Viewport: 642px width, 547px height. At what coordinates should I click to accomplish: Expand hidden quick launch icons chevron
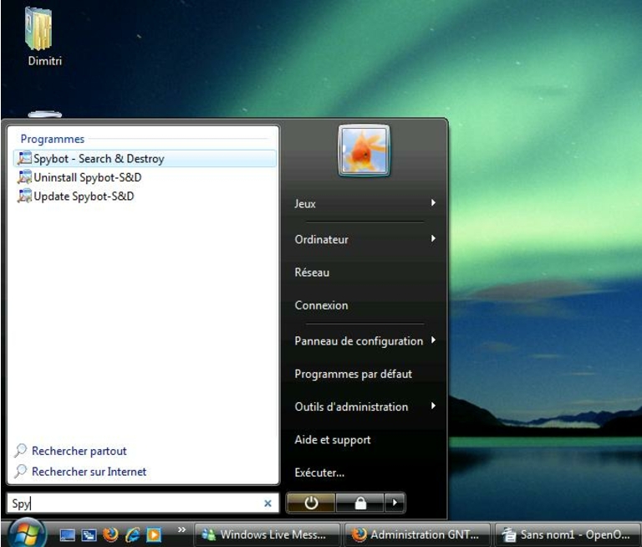(x=181, y=529)
